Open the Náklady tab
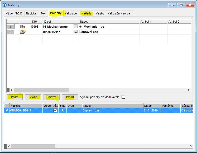197x153 pixels. 87,13
